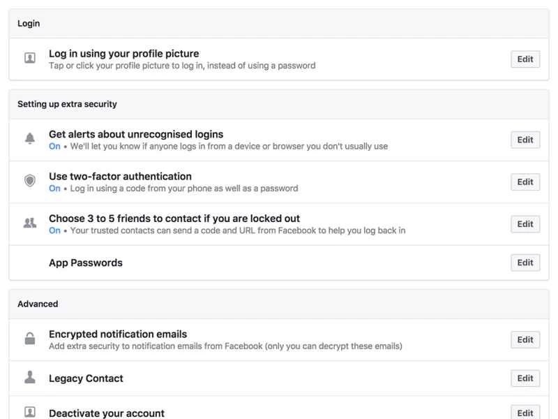558x419 pixels.
Task: Click the friends icon for trusted contacts
Action: click(29, 222)
